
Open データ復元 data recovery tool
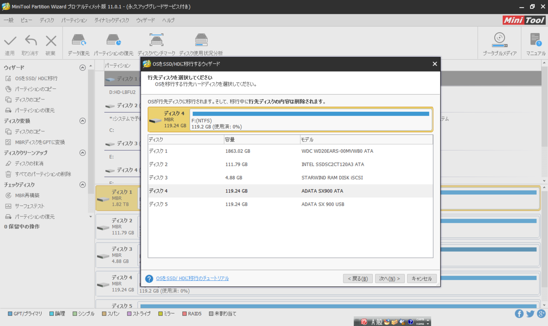click(79, 45)
